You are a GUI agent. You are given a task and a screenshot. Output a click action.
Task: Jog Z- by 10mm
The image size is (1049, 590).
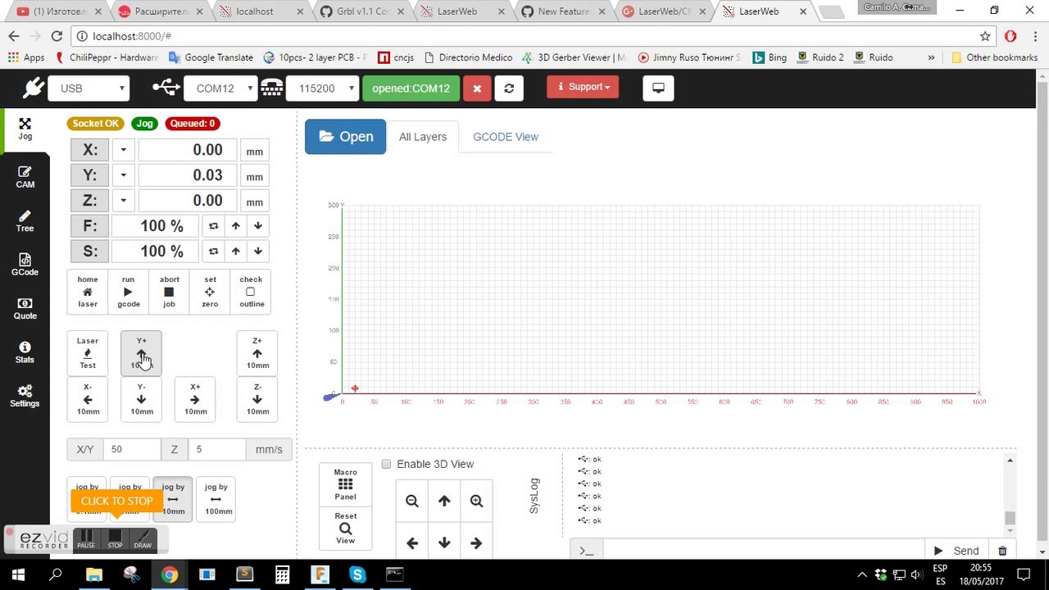point(257,399)
